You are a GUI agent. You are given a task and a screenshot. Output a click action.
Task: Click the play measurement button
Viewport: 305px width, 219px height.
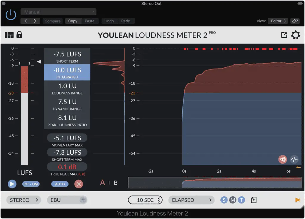pos(12,184)
